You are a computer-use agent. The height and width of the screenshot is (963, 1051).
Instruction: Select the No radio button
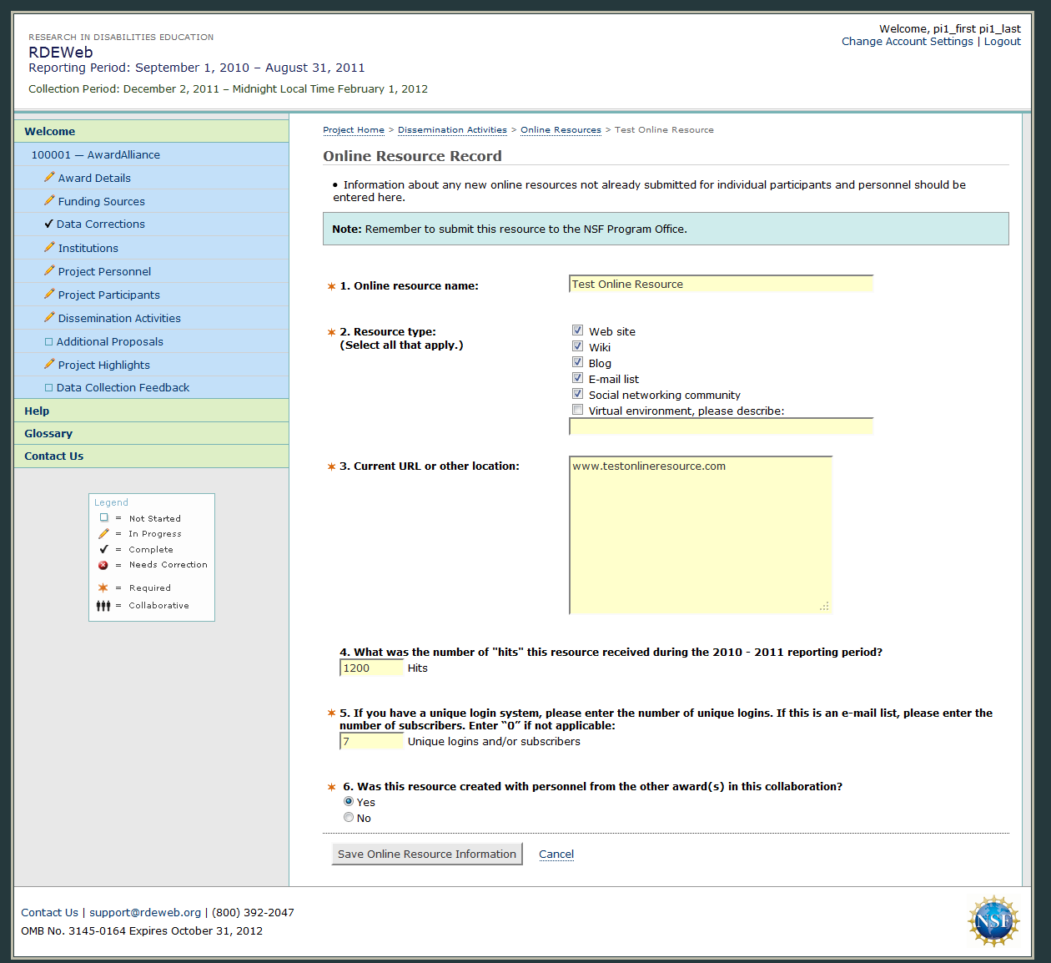tap(349, 817)
